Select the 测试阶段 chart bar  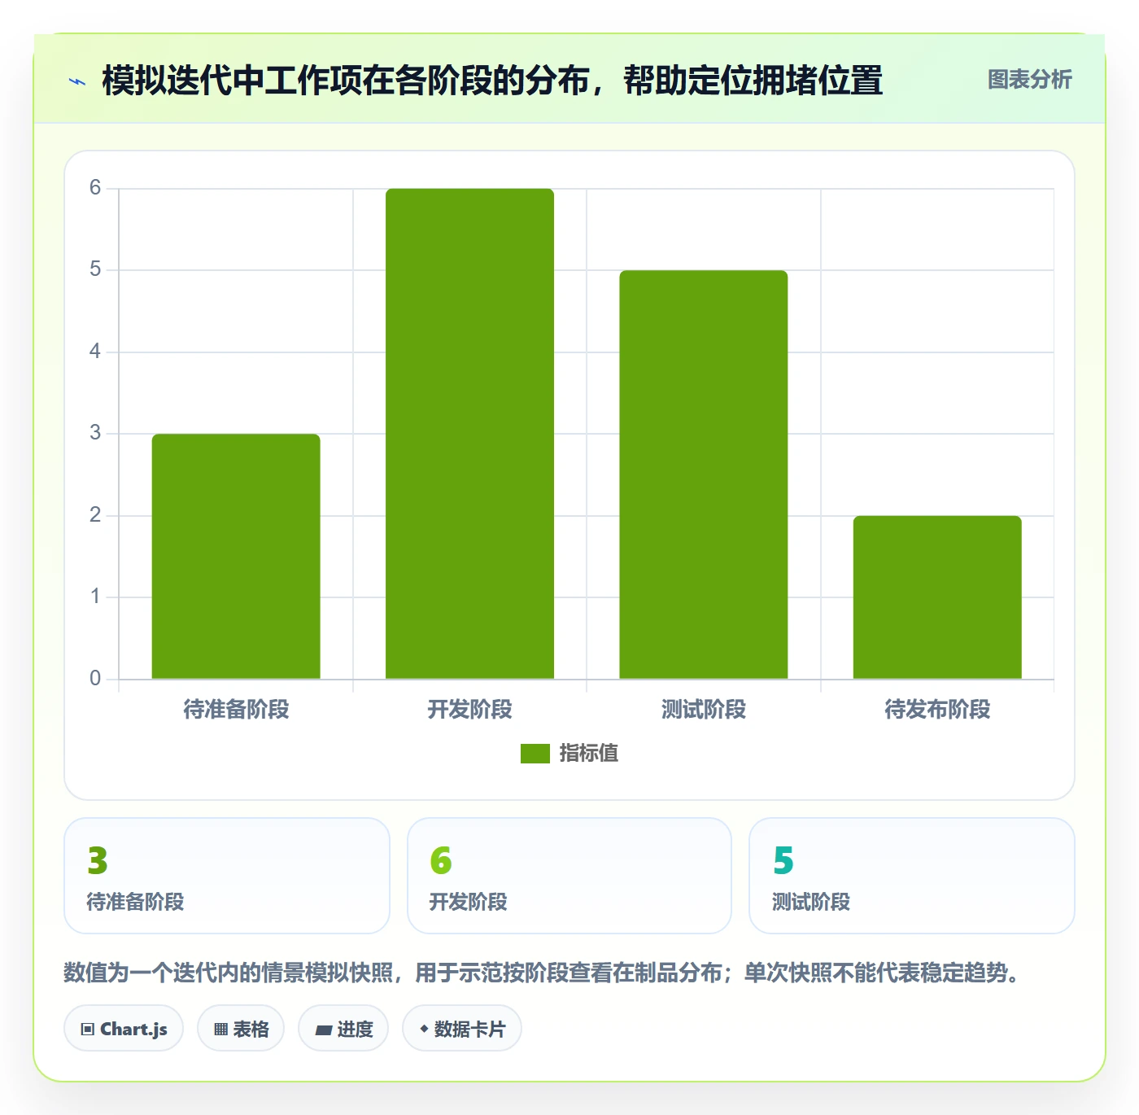point(704,474)
